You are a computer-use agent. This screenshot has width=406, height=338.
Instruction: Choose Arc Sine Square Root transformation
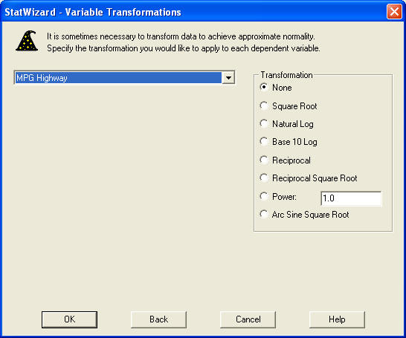304,215
